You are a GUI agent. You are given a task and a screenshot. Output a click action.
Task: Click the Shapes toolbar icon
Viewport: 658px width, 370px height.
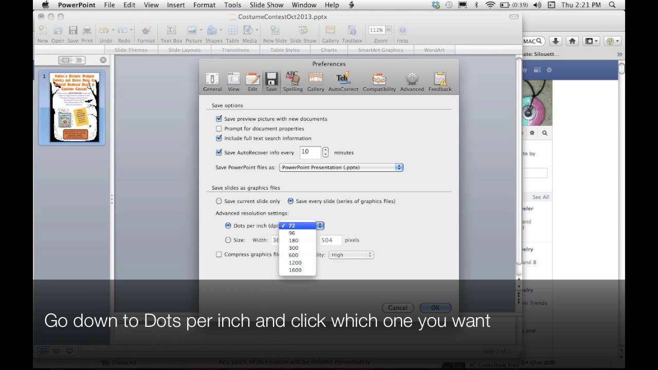[213, 34]
